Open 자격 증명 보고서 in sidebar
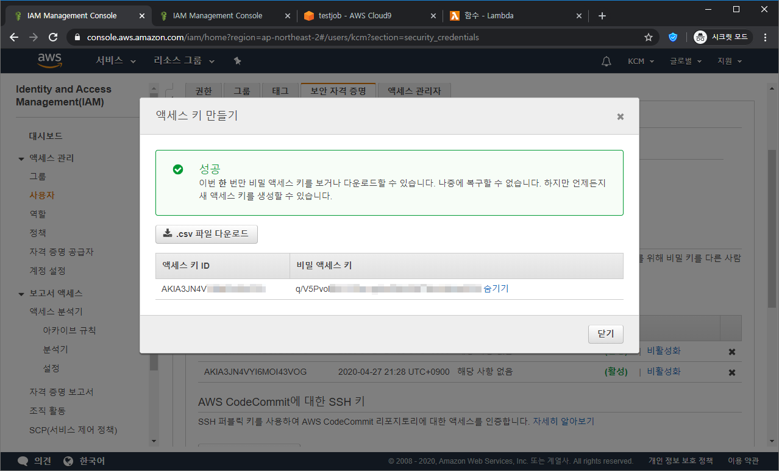This screenshot has height=471, width=779. click(x=62, y=392)
